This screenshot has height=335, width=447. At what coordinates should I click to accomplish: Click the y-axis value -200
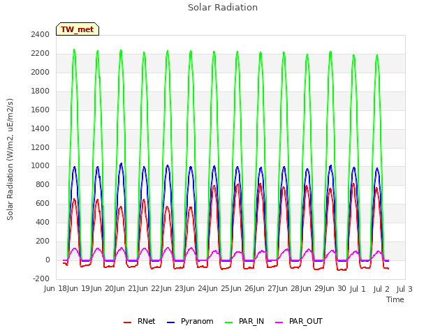(41, 278)
